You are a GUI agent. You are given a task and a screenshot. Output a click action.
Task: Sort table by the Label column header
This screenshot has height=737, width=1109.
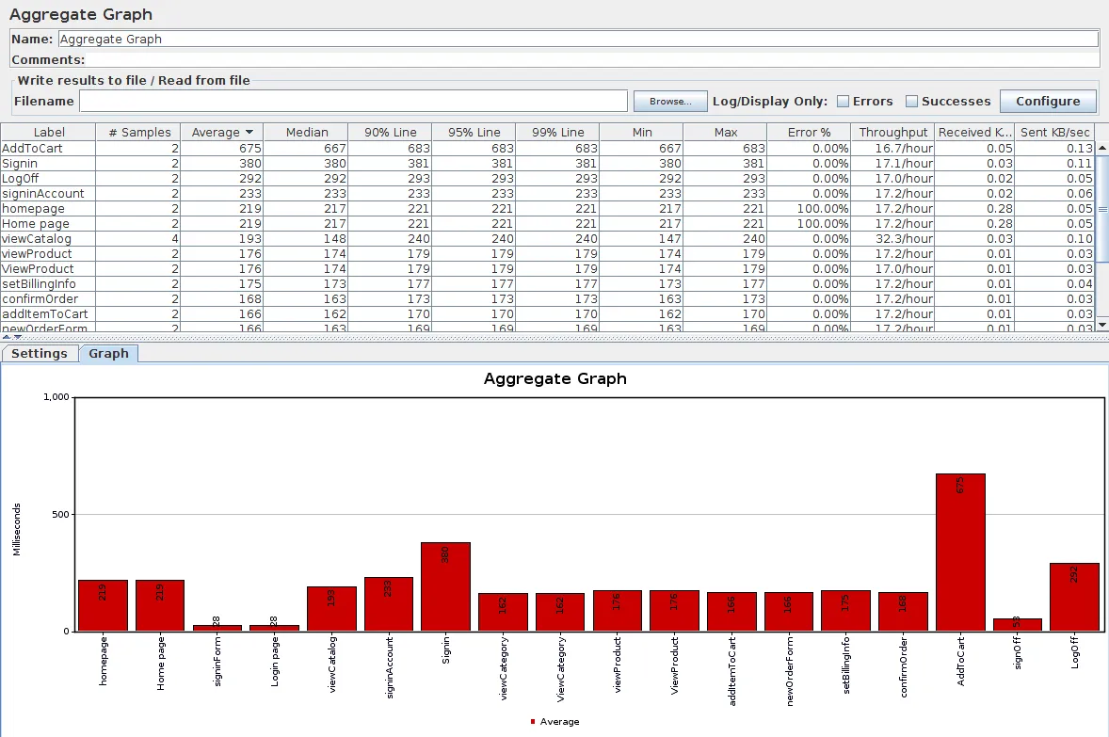(48, 133)
